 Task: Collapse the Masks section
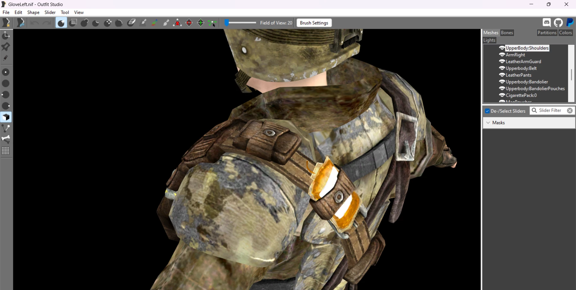(x=488, y=123)
